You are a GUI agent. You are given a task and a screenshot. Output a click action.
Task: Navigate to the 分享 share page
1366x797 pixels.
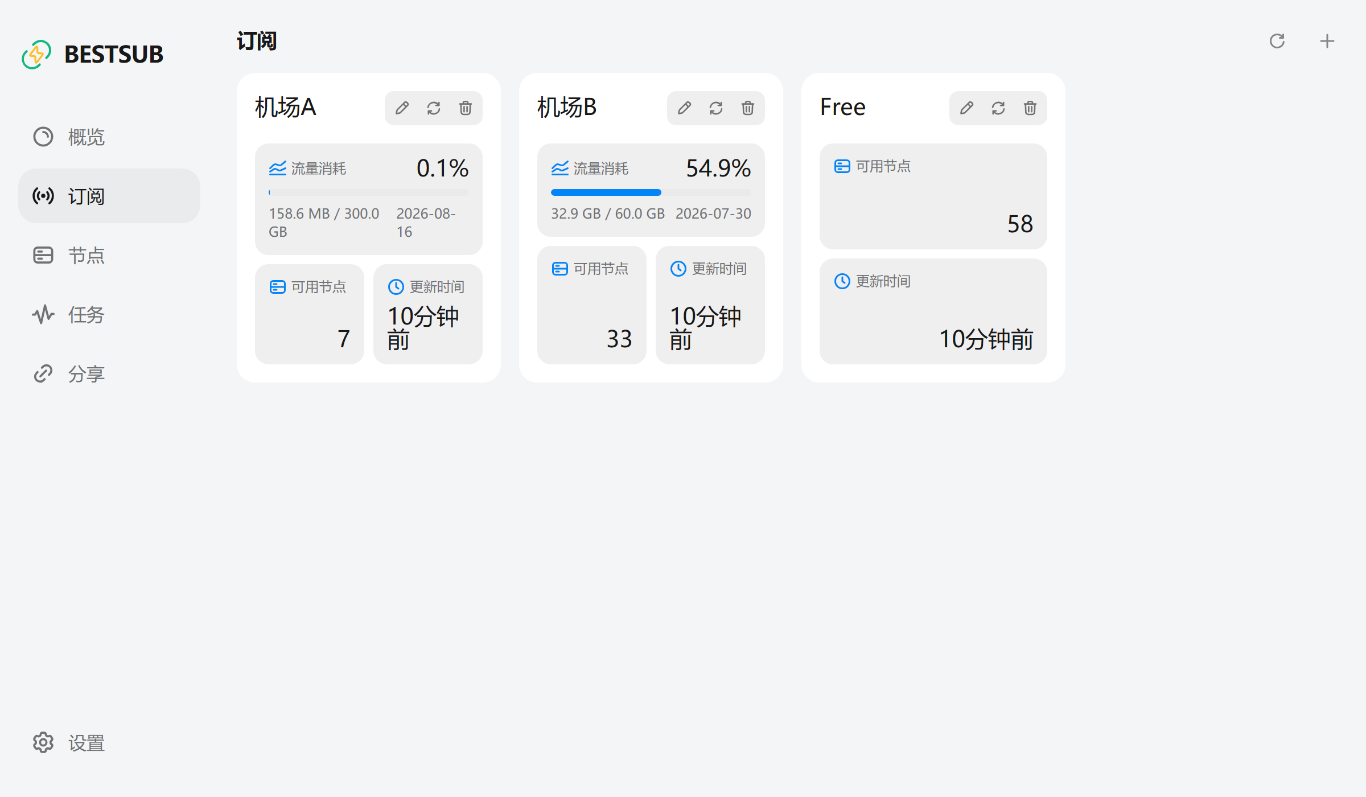click(109, 373)
